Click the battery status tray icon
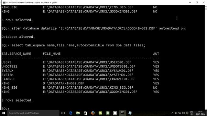This screenshot has height=116, width=207. tap(176, 113)
